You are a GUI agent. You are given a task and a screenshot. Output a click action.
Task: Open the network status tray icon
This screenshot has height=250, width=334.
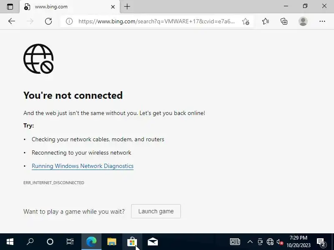point(270,242)
